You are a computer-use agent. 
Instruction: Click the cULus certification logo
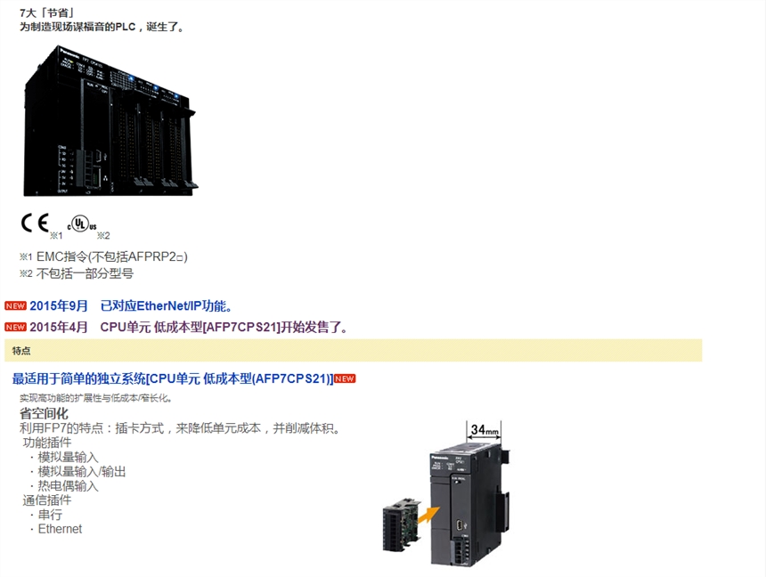(x=82, y=224)
